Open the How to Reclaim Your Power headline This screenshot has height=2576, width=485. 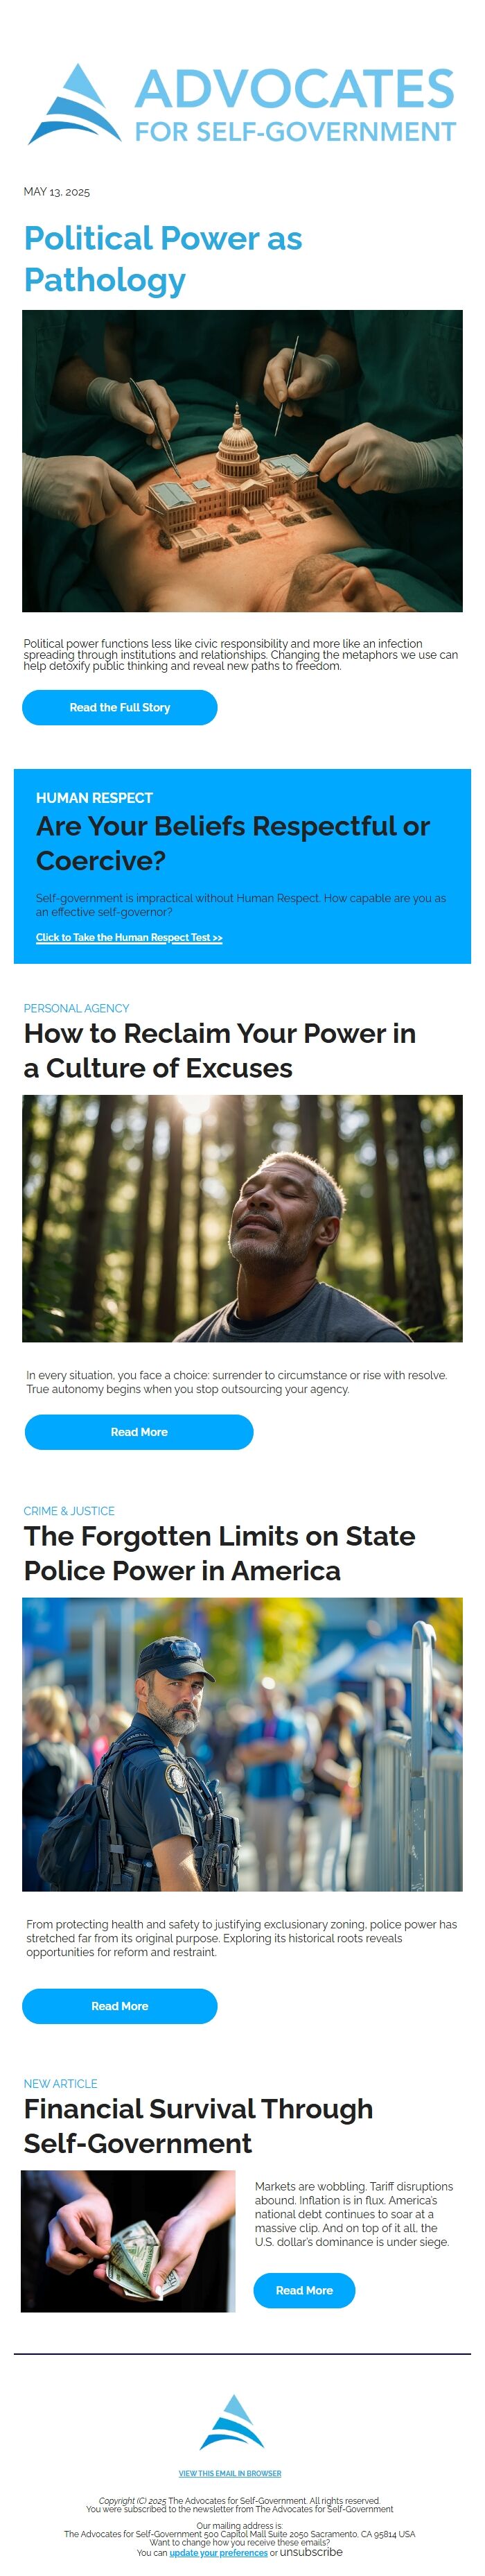tap(220, 1050)
